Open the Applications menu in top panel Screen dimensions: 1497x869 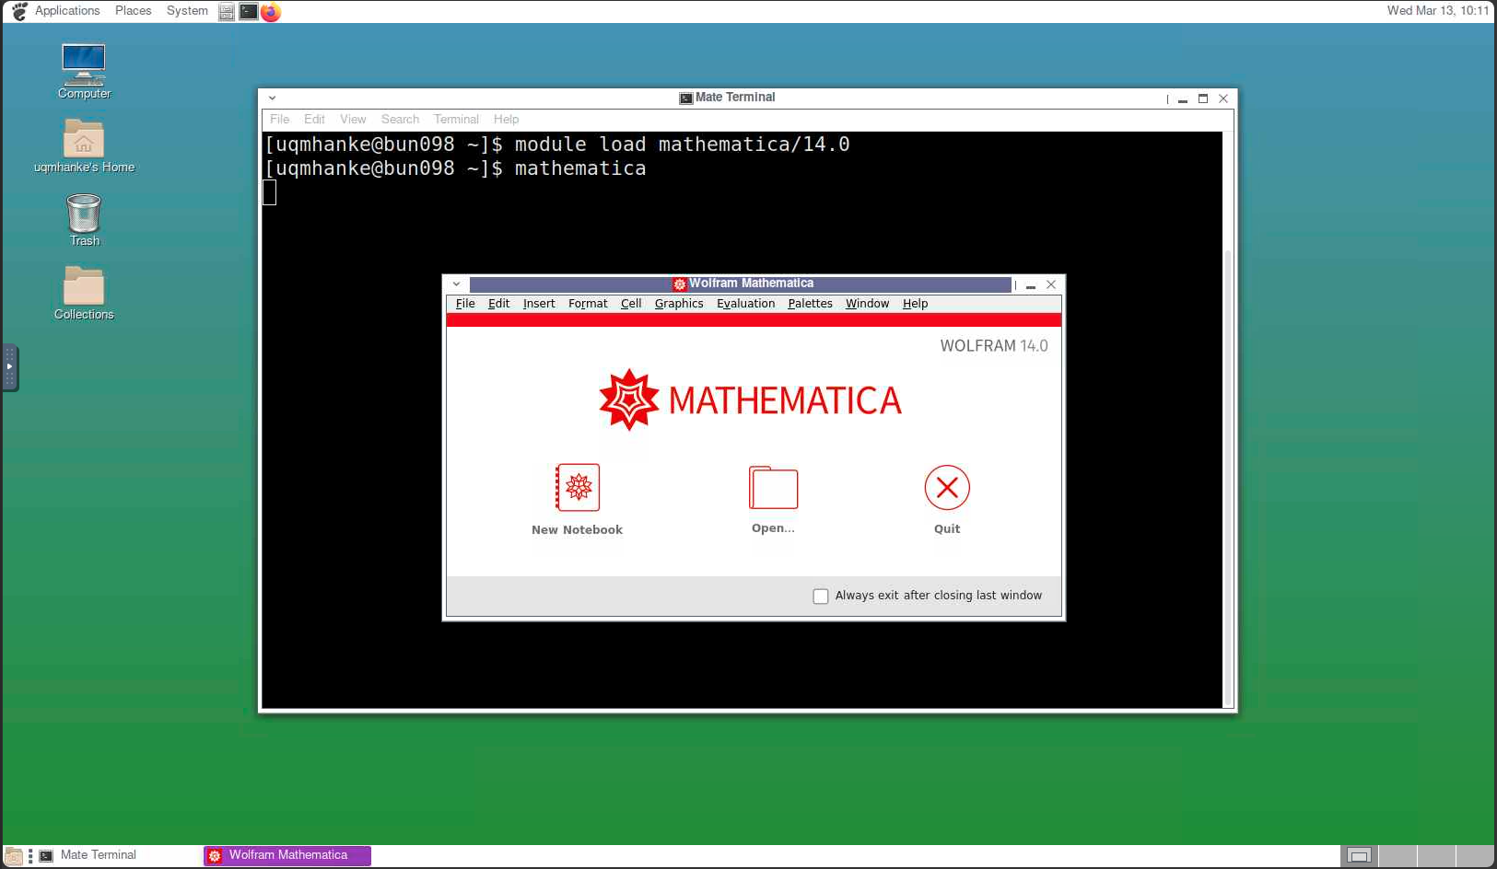[66, 11]
